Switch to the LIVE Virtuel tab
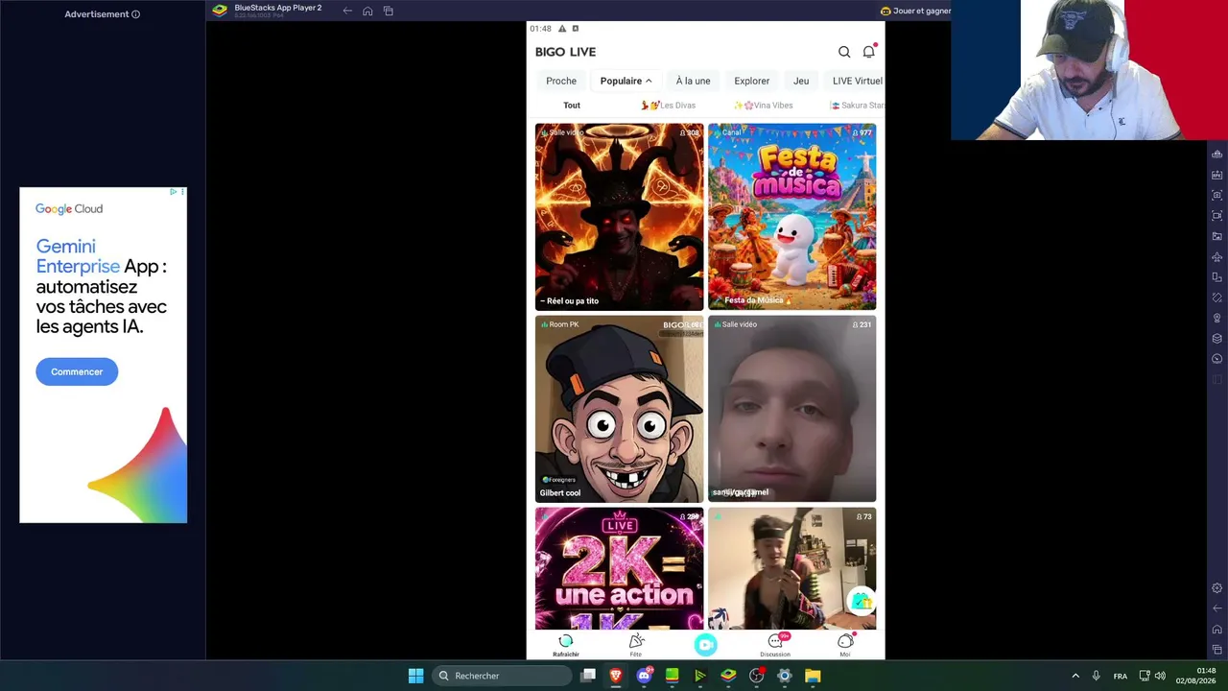Image resolution: width=1228 pixels, height=691 pixels. click(x=857, y=81)
